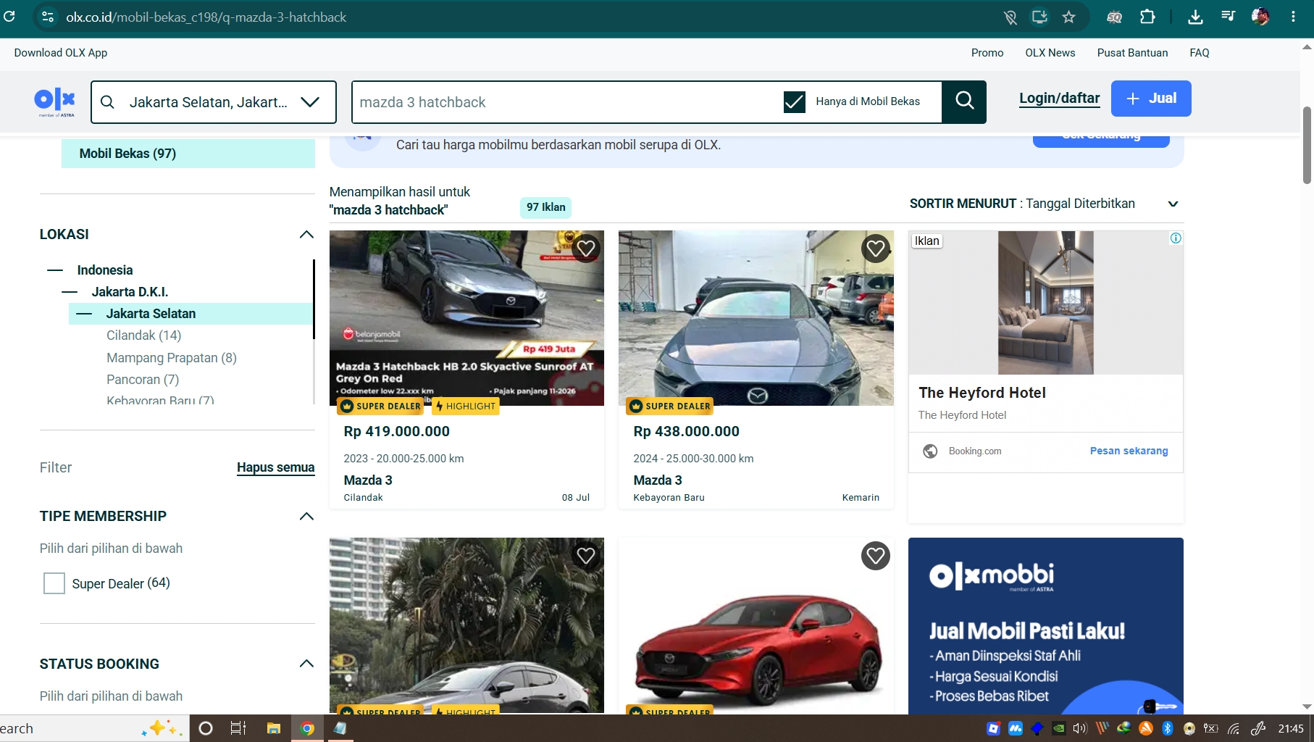Select the Mobil Bekas (97) category
The height and width of the screenshot is (742, 1314).
pos(188,154)
